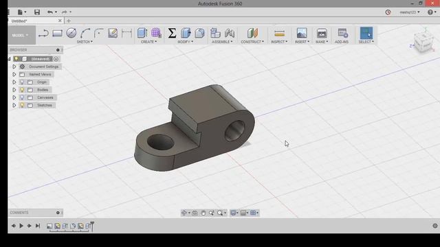This screenshot has width=440, height=247.
Task: Open the CREATE menu
Action: [148, 42]
